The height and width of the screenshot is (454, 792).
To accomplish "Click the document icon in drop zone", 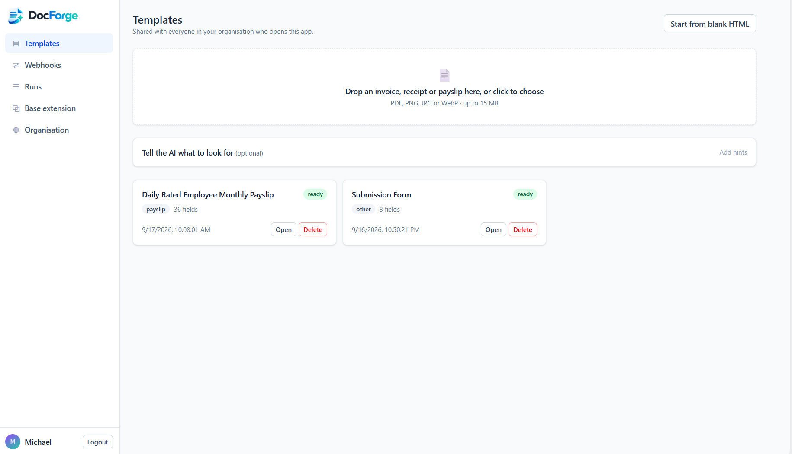I will point(444,75).
